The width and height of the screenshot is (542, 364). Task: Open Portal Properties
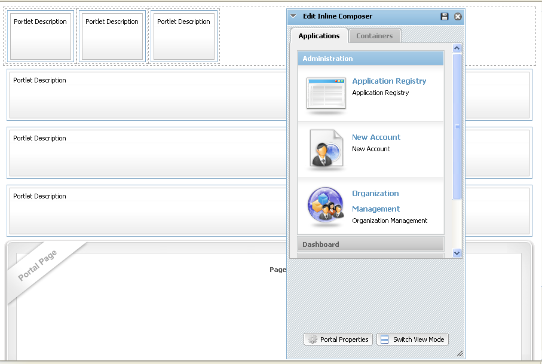[x=338, y=339]
